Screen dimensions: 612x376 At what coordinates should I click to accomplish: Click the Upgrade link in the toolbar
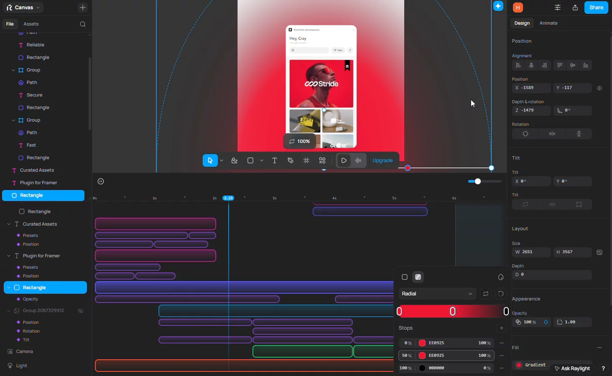382,160
